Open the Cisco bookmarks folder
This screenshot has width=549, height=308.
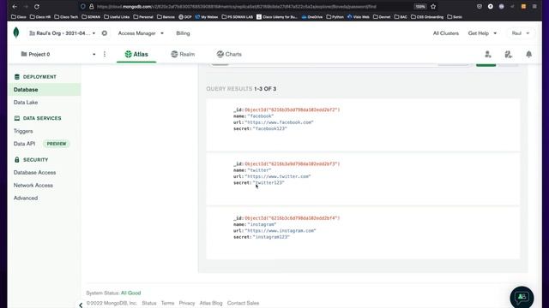point(19,17)
